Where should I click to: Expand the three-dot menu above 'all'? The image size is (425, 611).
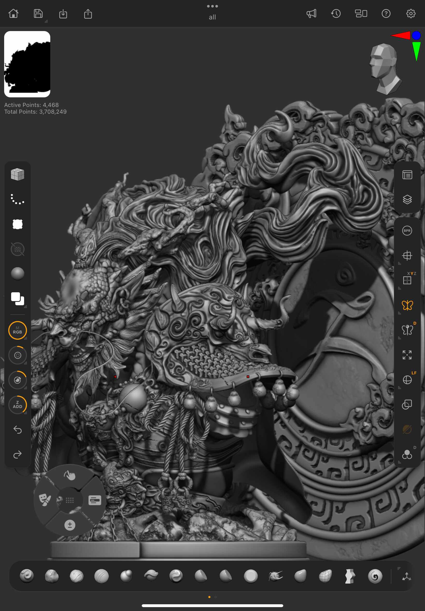(x=212, y=6)
